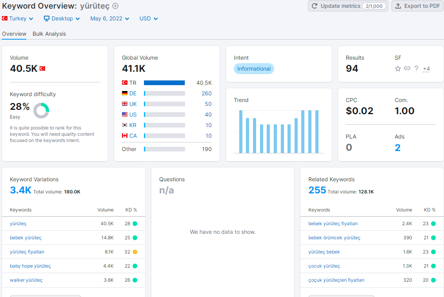The image size is (444, 297).
Task: Switch to the Bulk Analysis tab
Action: 49,34
